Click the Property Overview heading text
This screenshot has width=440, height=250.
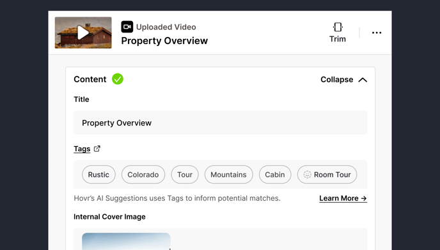pos(164,41)
